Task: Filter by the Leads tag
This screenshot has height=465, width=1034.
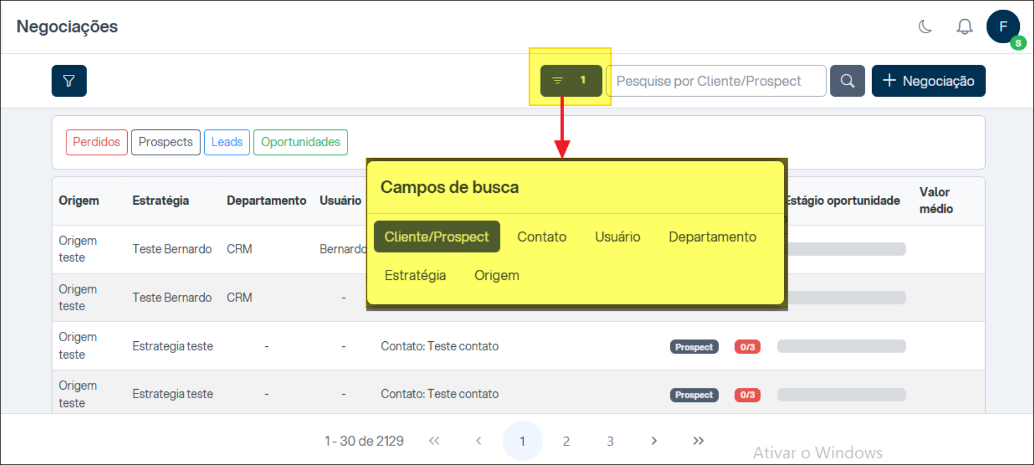Action: [x=227, y=142]
